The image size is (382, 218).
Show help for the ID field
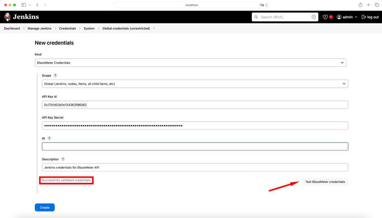pos(49,138)
